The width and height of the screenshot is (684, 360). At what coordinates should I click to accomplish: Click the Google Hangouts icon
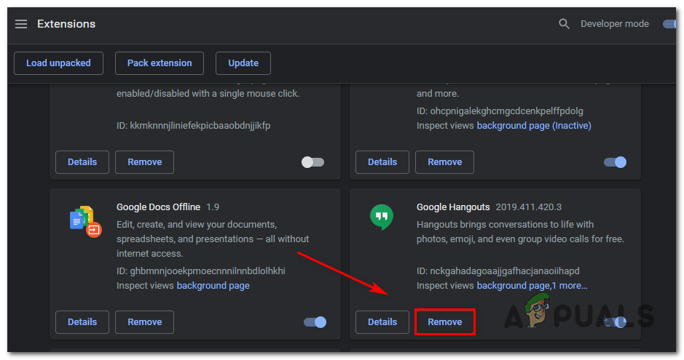tap(382, 217)
